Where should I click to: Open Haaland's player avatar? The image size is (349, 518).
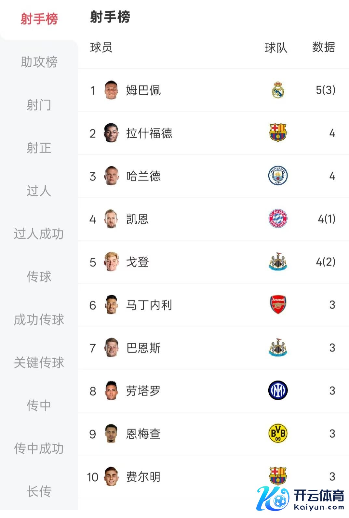[x=111, y=176]
